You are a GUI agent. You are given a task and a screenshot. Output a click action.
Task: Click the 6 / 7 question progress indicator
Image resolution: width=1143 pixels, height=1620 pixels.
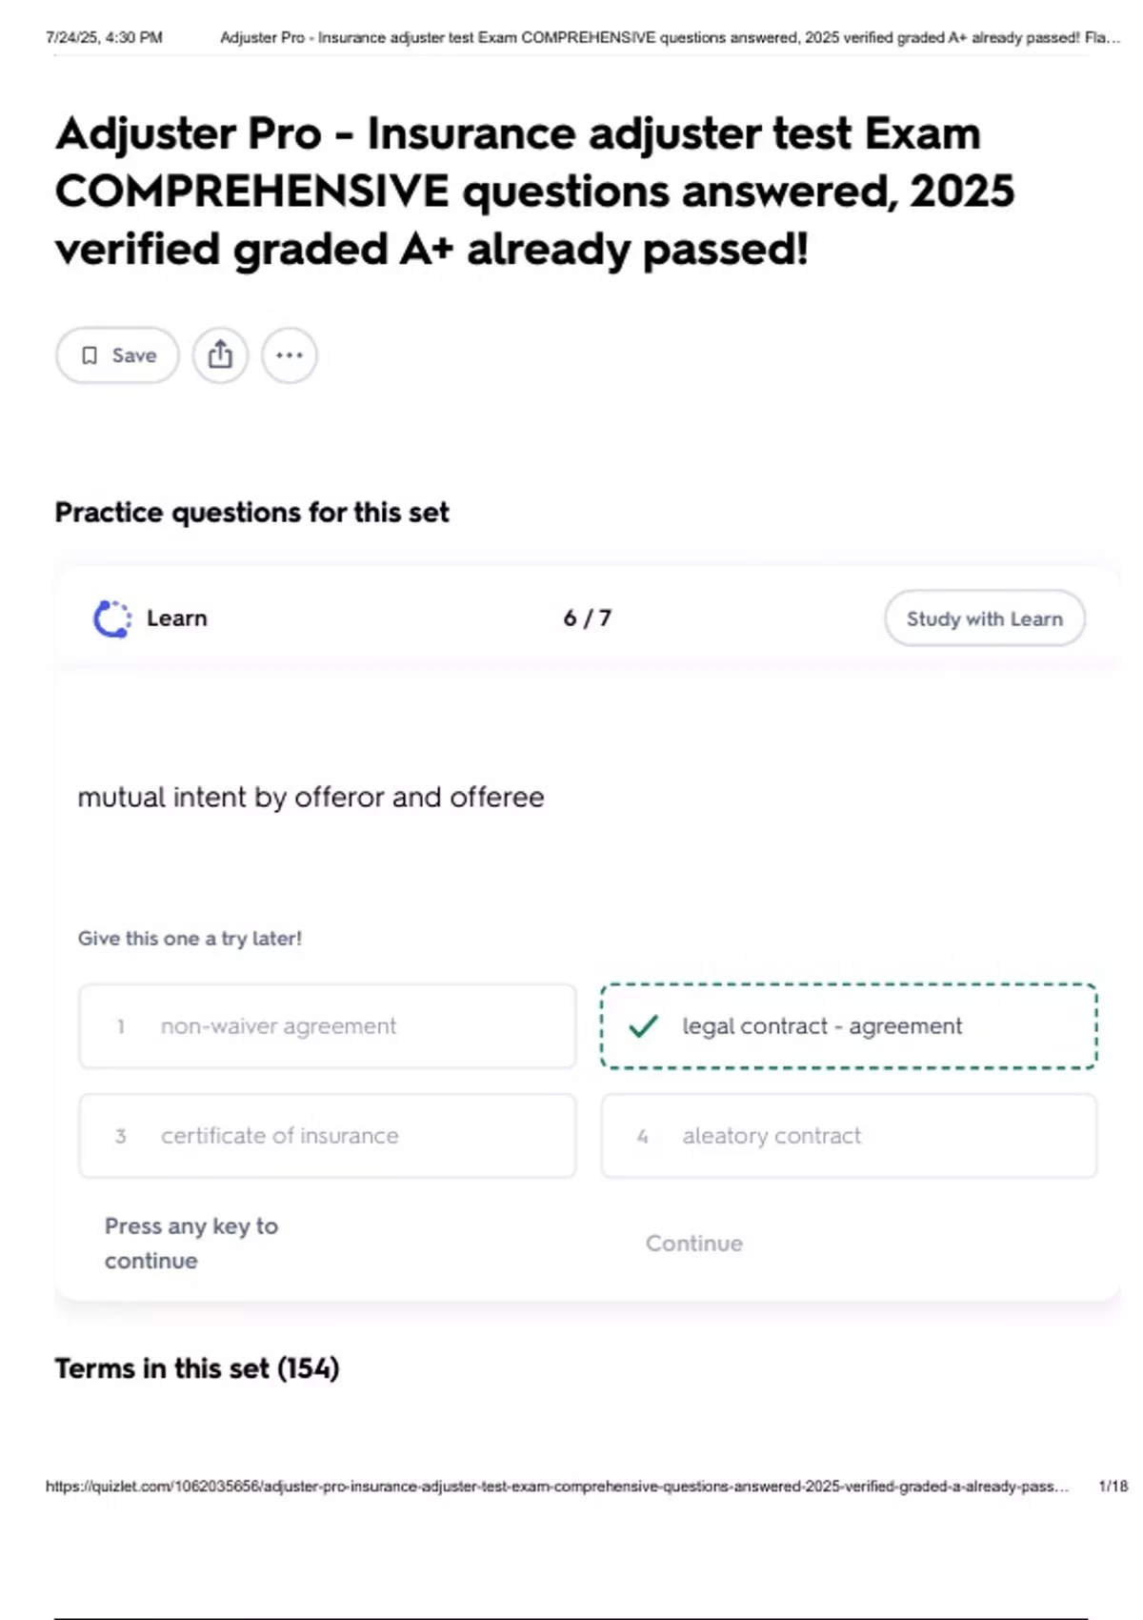[587, 618]
